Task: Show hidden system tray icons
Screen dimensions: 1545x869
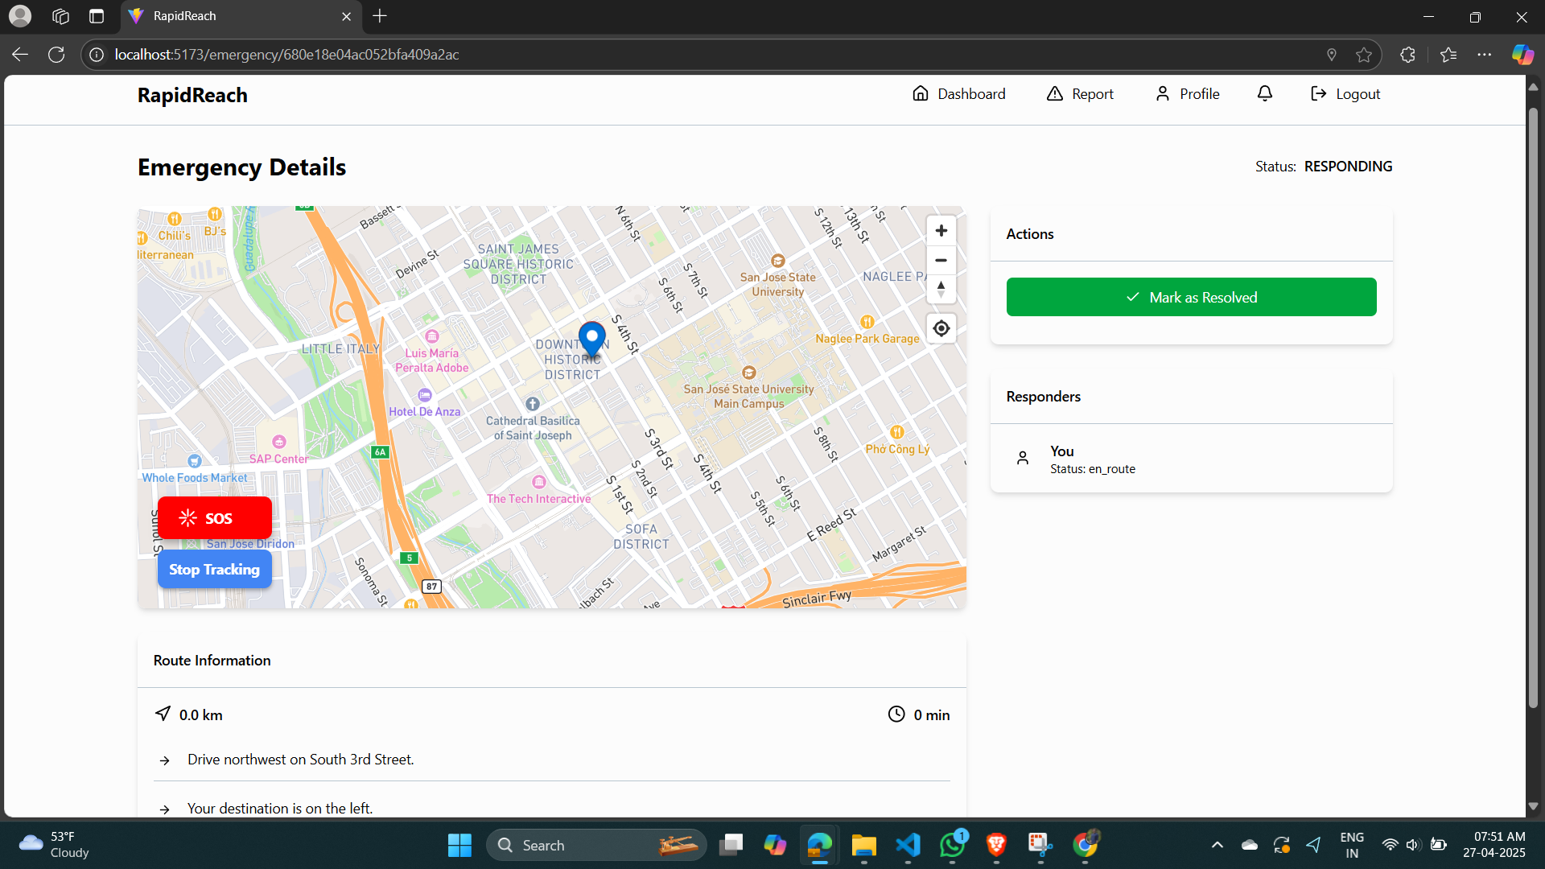Action: tap(1217, 845)
